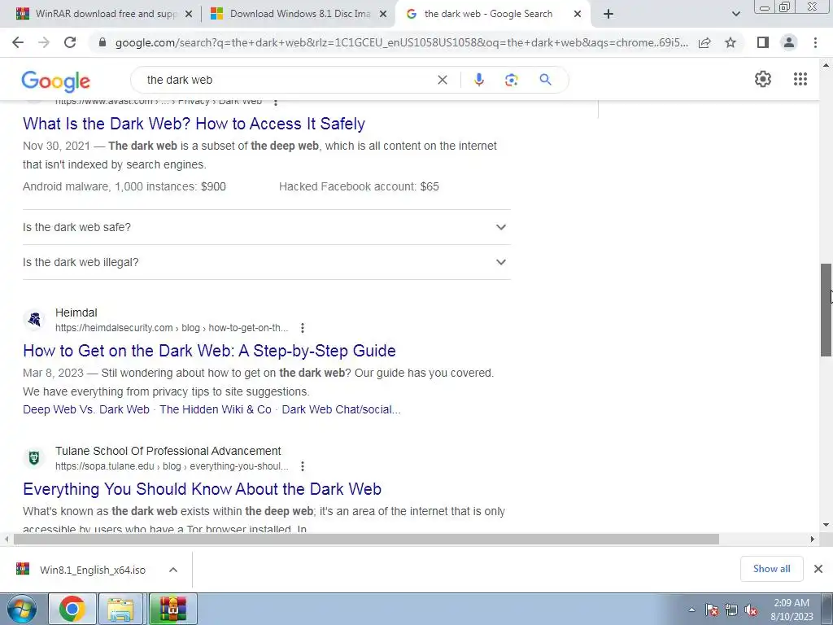Reload the current page
This screenshot has height=625, width=833.
70,42
